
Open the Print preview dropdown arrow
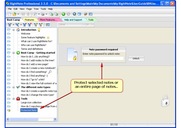39,14
